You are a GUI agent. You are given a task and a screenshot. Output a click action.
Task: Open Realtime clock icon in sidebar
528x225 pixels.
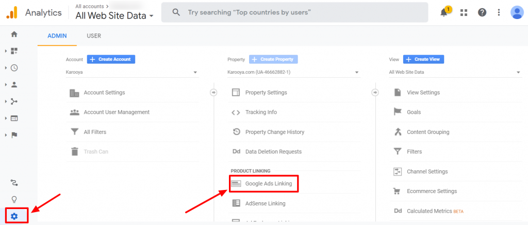pyautogui.click(x=14, y=68)
